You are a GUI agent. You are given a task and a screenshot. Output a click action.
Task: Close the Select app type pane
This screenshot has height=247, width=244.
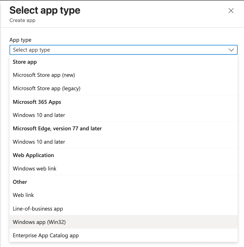click(x=231, y=11)
